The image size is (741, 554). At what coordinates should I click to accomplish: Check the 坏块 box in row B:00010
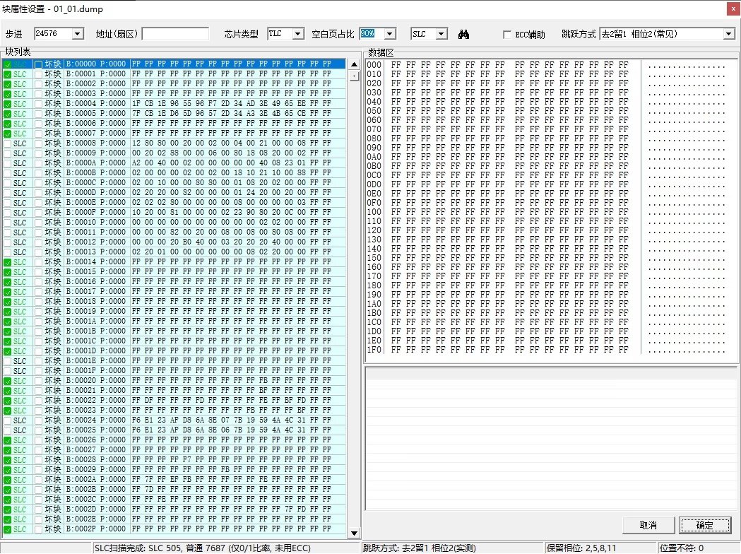pos(39,222)
